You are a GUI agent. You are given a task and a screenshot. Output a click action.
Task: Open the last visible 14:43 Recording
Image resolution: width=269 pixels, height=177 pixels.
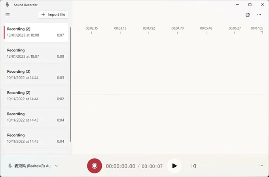(36, 138)
